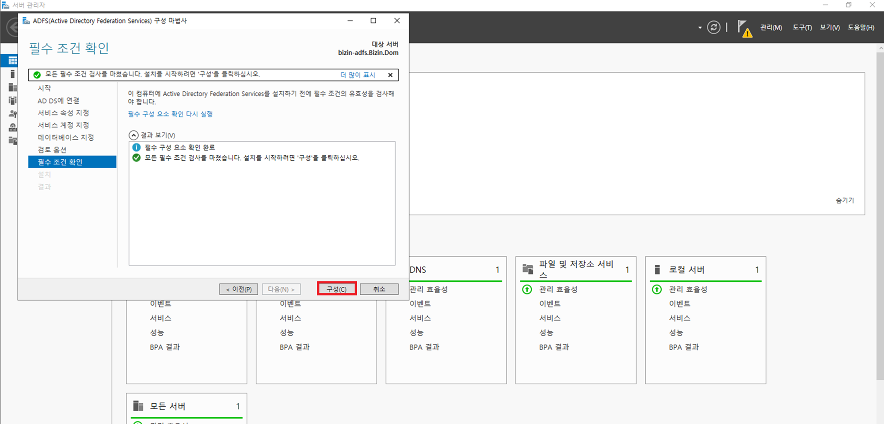Click 관리 효율성 in the 로컬 서버 tile
This screenshot has height=424, width=884.
(x=688, y=289)
